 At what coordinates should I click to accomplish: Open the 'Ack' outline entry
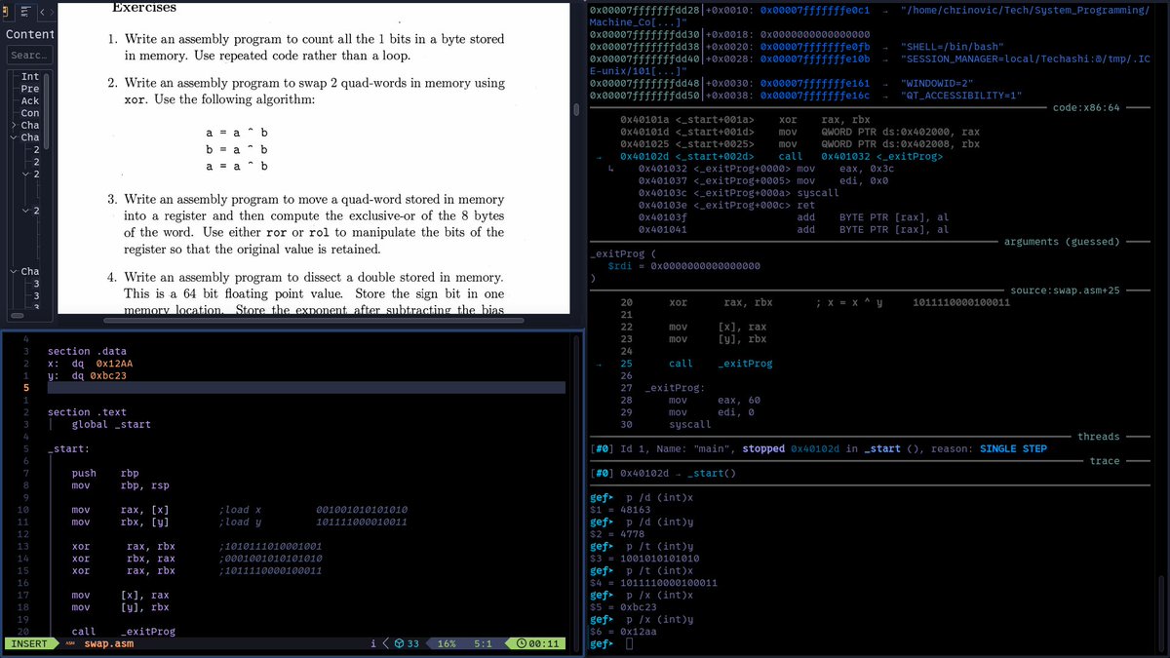(x=30, y=101)
